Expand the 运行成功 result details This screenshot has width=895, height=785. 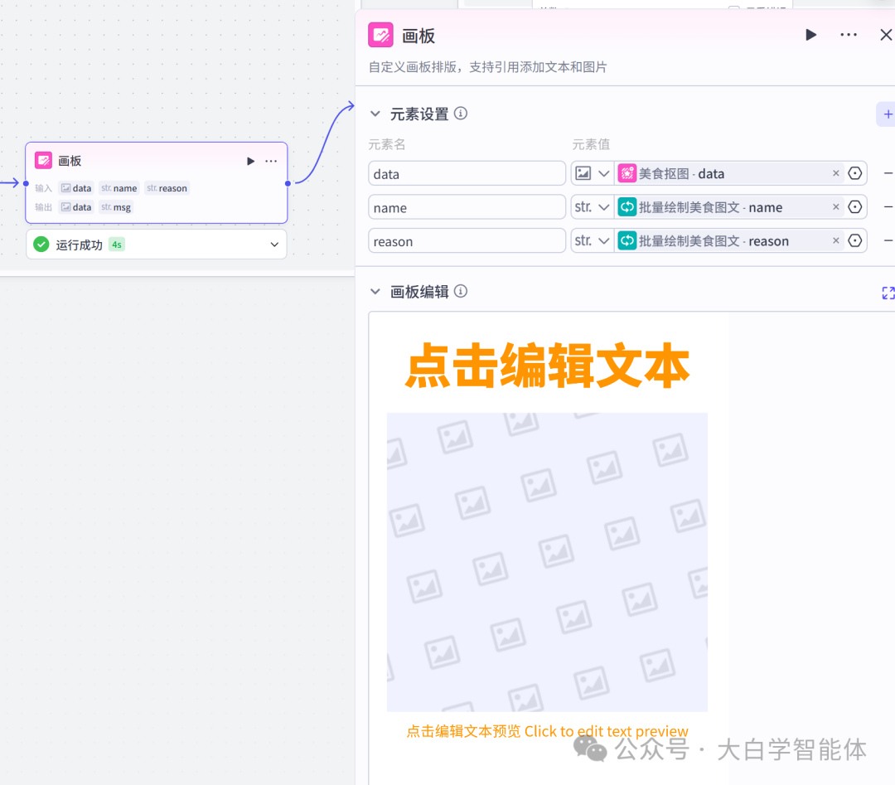click(x=273, y=244)
